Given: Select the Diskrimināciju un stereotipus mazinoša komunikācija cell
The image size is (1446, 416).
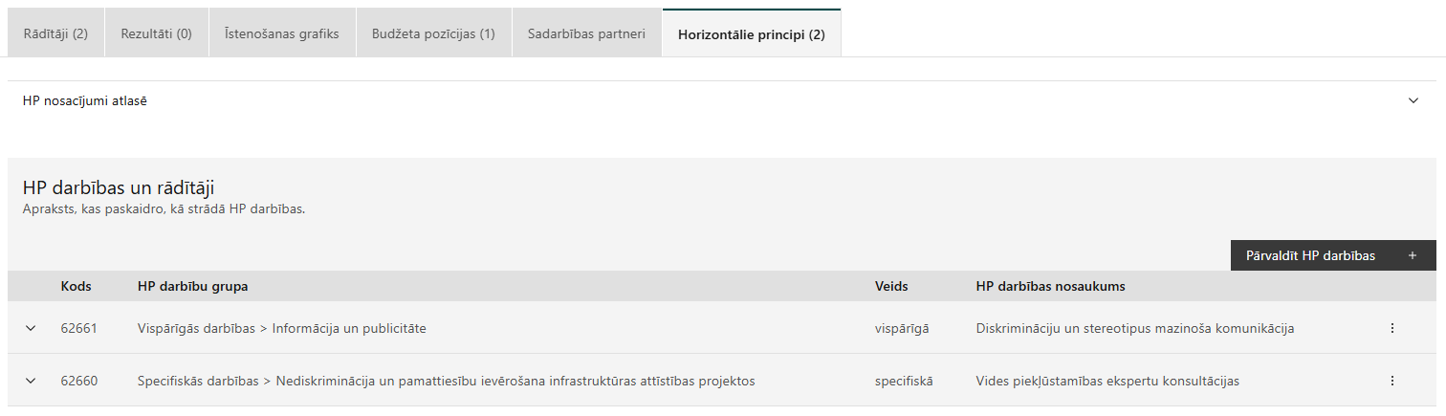Looking at the screenshot, I should point(1134,328).
